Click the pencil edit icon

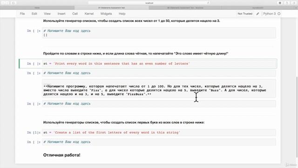(x=257, y=14)
